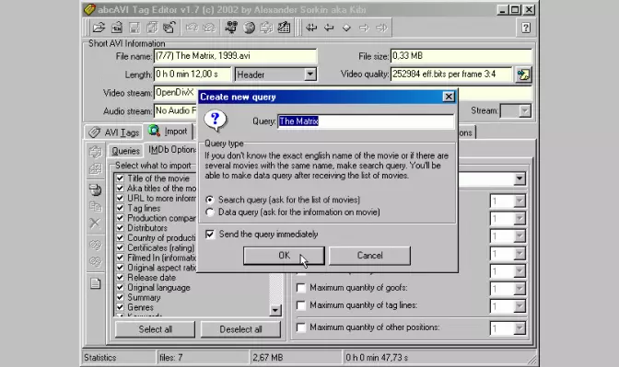Open the goofs quantity dropdown

click(520, 289)
